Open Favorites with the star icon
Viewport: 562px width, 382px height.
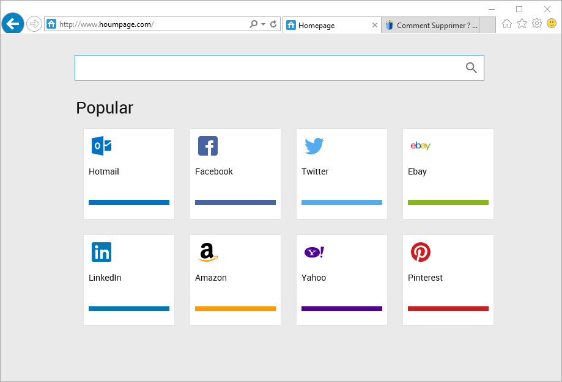tap(522, 24)
